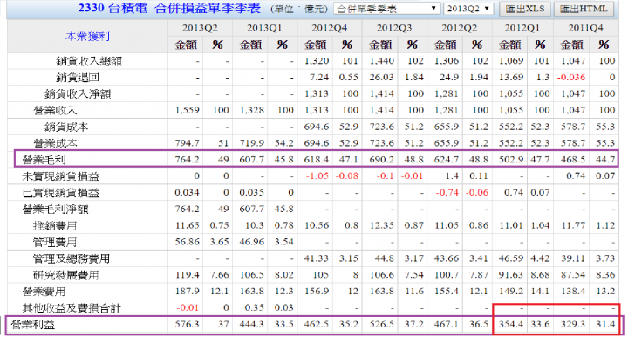Click the 銷貨收入總額 row label
The height and width of the screenshot is (337, 628).
[x=89, y=61]
